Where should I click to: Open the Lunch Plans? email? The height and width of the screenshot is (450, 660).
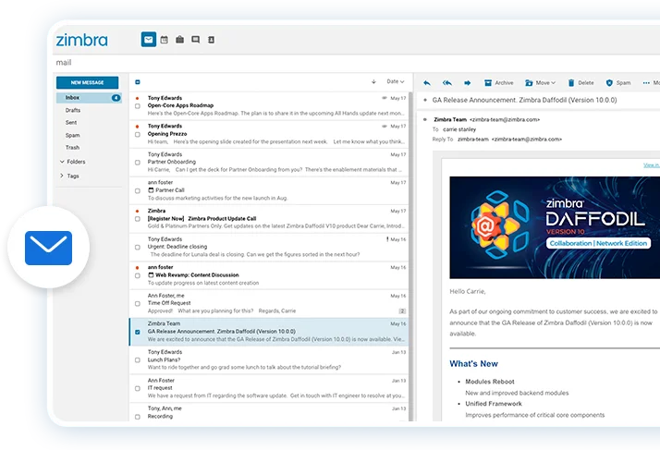coord(269,360)
